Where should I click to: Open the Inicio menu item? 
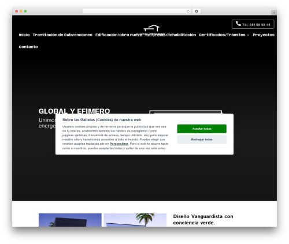(x=24, y=35)
